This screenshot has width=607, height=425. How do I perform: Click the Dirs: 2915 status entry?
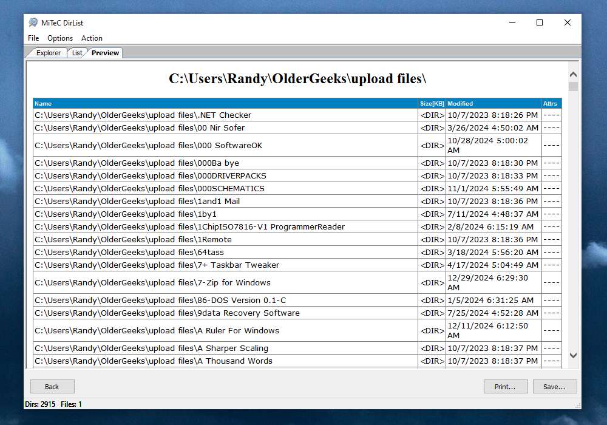click(x=40, y=404)
